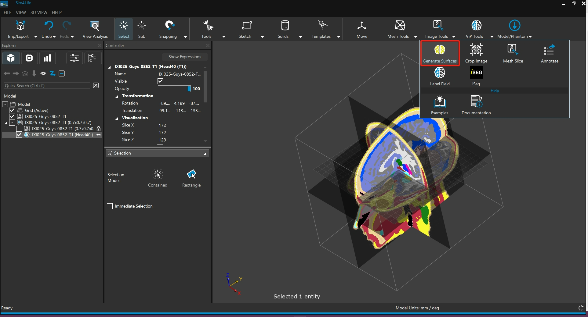Open the Imp/Export dropdown arrow
Viewport: 588px width, 317px height.
(36, 37)
